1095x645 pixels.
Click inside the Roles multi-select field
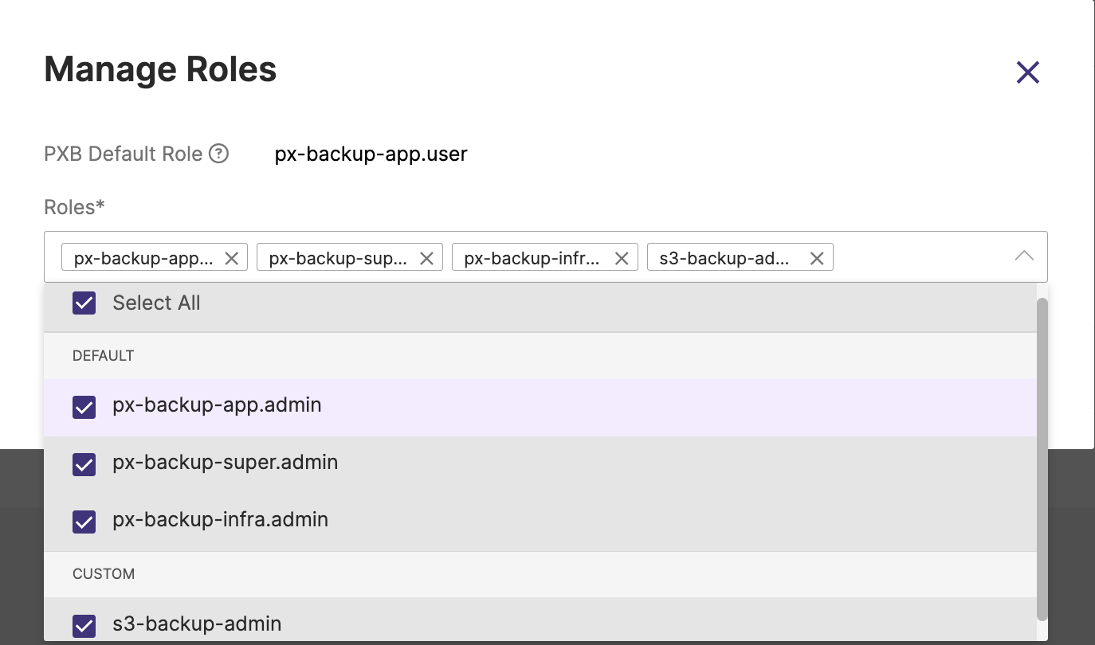(916, 257)
